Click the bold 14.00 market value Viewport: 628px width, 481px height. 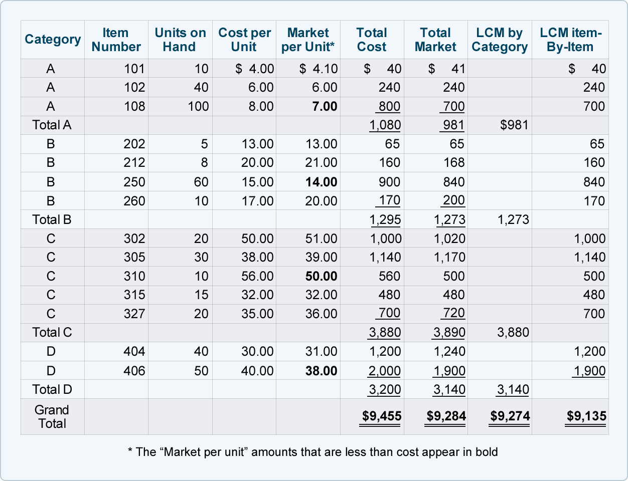click(x=322, y=182)
